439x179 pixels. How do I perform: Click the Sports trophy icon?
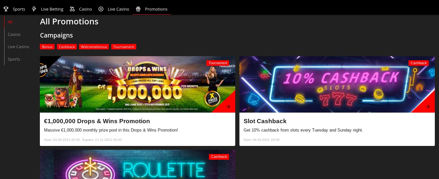click(6, 9)
